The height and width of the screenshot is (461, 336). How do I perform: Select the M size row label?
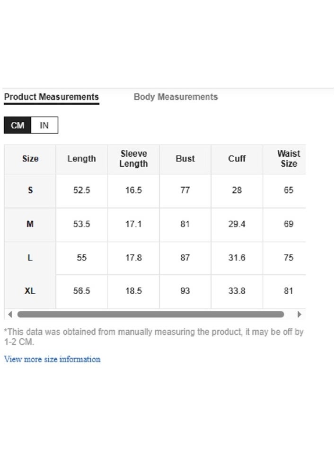(x=30, y=224)
